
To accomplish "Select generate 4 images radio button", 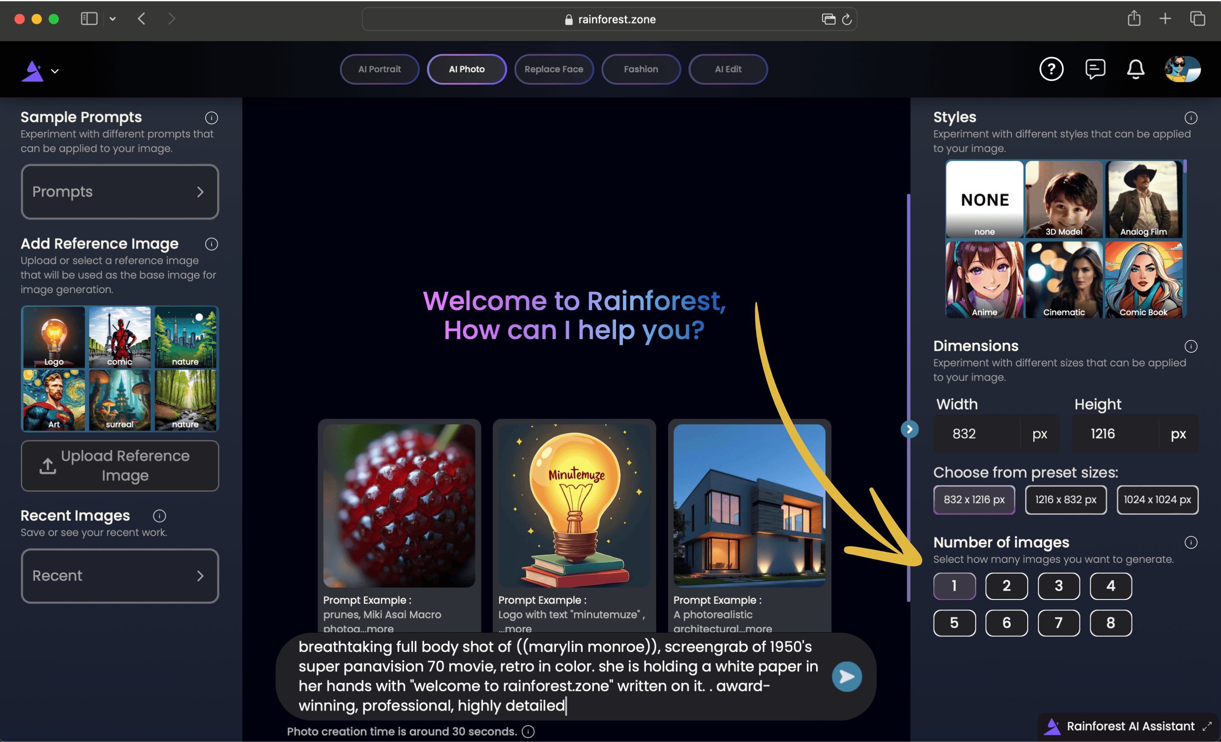I will (x=1112, y=585).
